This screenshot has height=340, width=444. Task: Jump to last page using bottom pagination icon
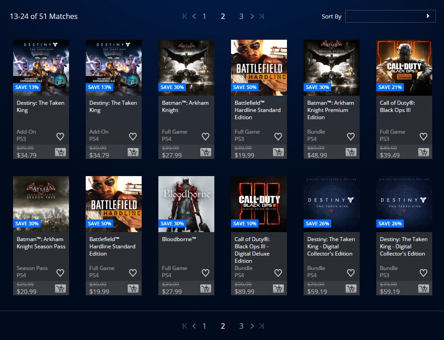click(x=261, y=326)
